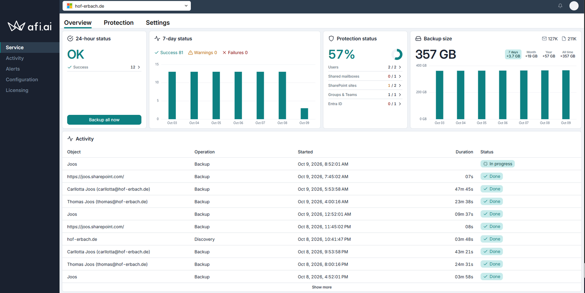Click the Protection status shield icon
This screenshot has height=293, width=585.
[331, 38]
